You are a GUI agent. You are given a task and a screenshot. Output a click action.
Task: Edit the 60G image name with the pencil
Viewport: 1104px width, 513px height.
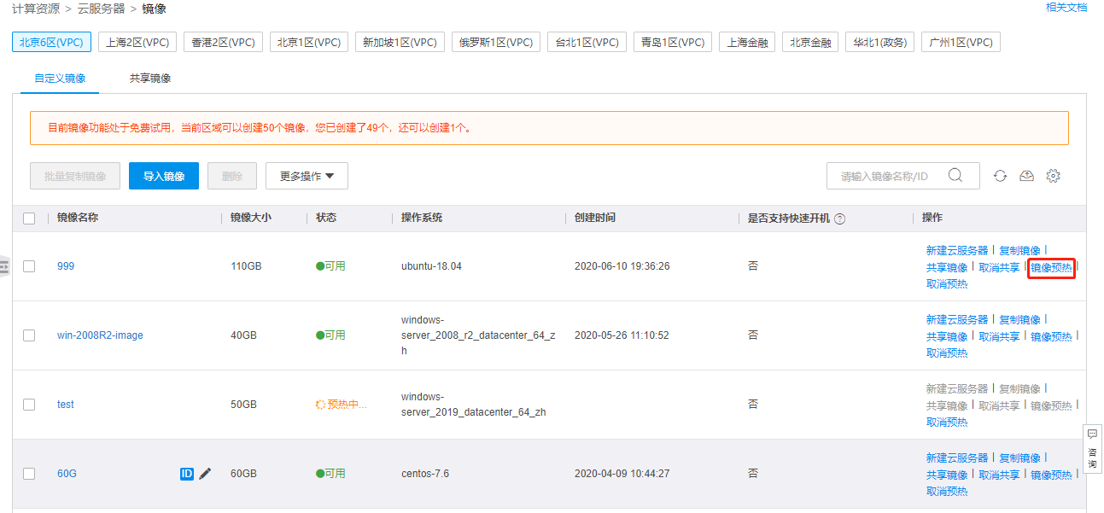click(205, 473)
